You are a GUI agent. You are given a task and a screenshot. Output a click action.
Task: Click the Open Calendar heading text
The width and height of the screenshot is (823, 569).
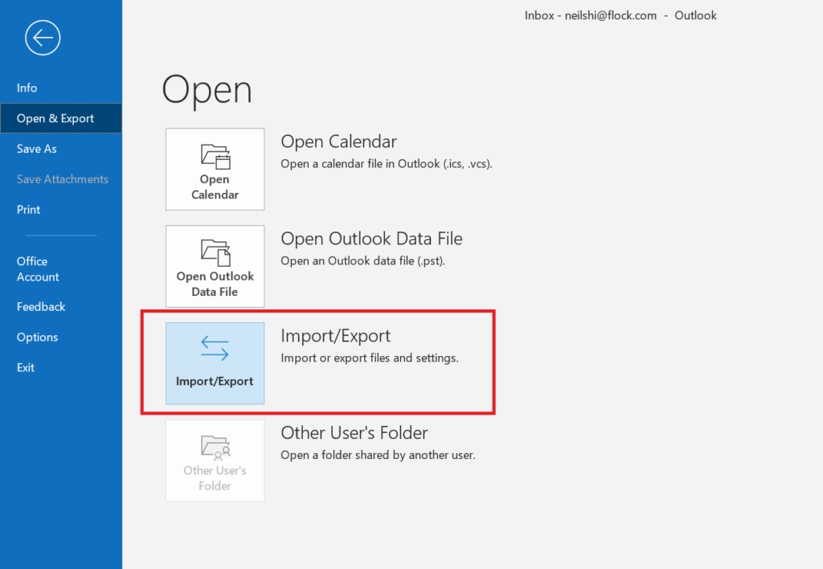[338, 141]
